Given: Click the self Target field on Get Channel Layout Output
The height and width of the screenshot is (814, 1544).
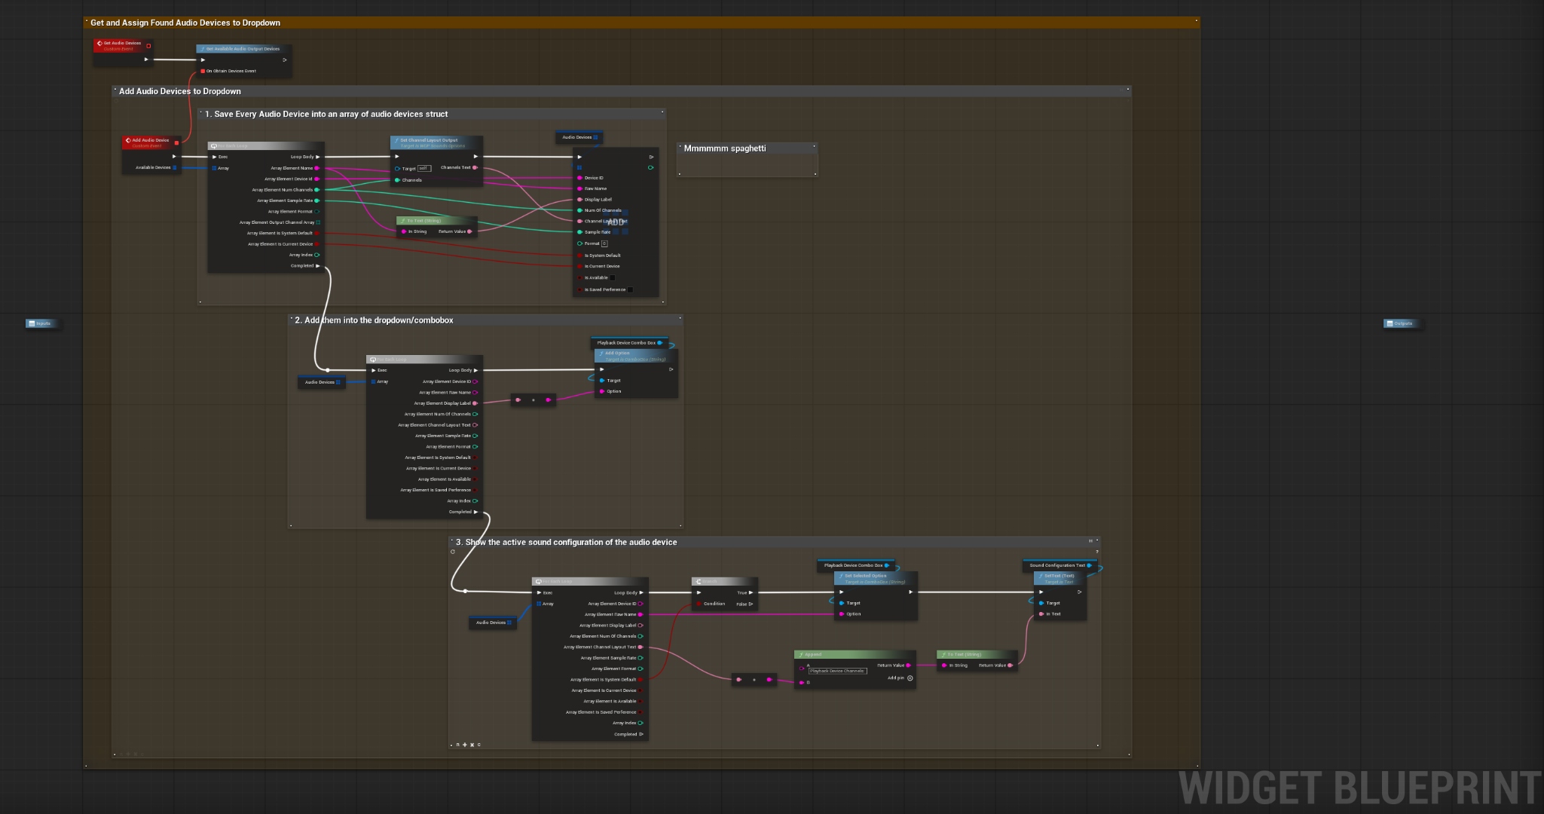Looking at the screenshot, I should (x=423, y=168).
